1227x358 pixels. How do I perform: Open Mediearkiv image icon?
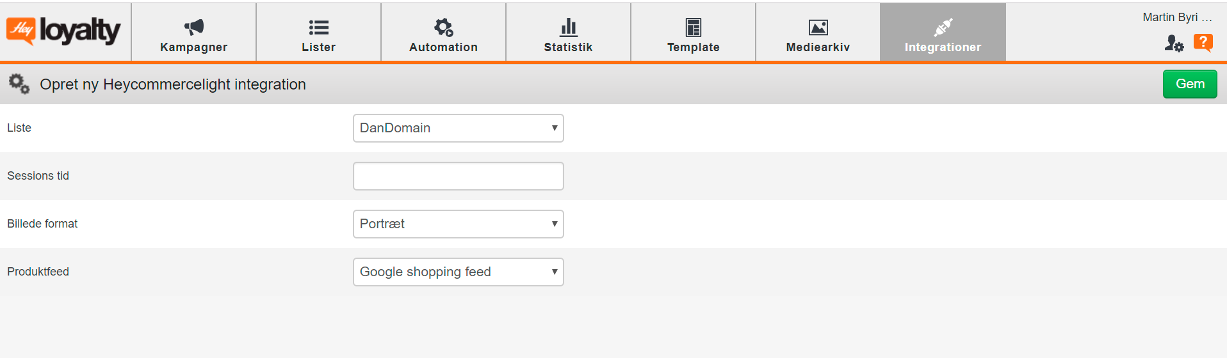point(818,27)
